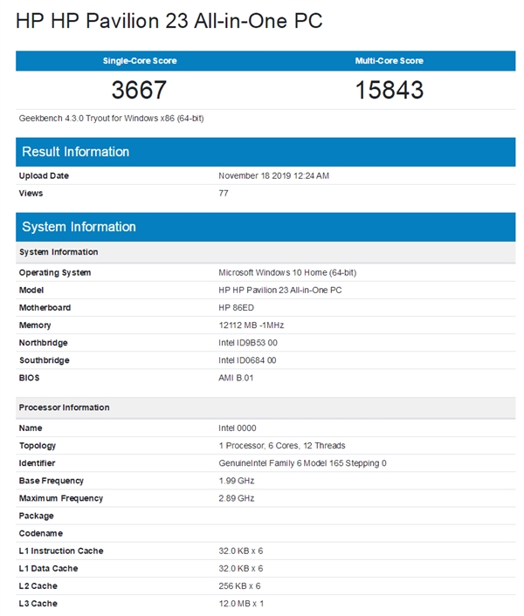Click the Northbridge value Intel ID9B53 00
The height and width of the screenshot is (616, 524).
(x=247, y=343)
